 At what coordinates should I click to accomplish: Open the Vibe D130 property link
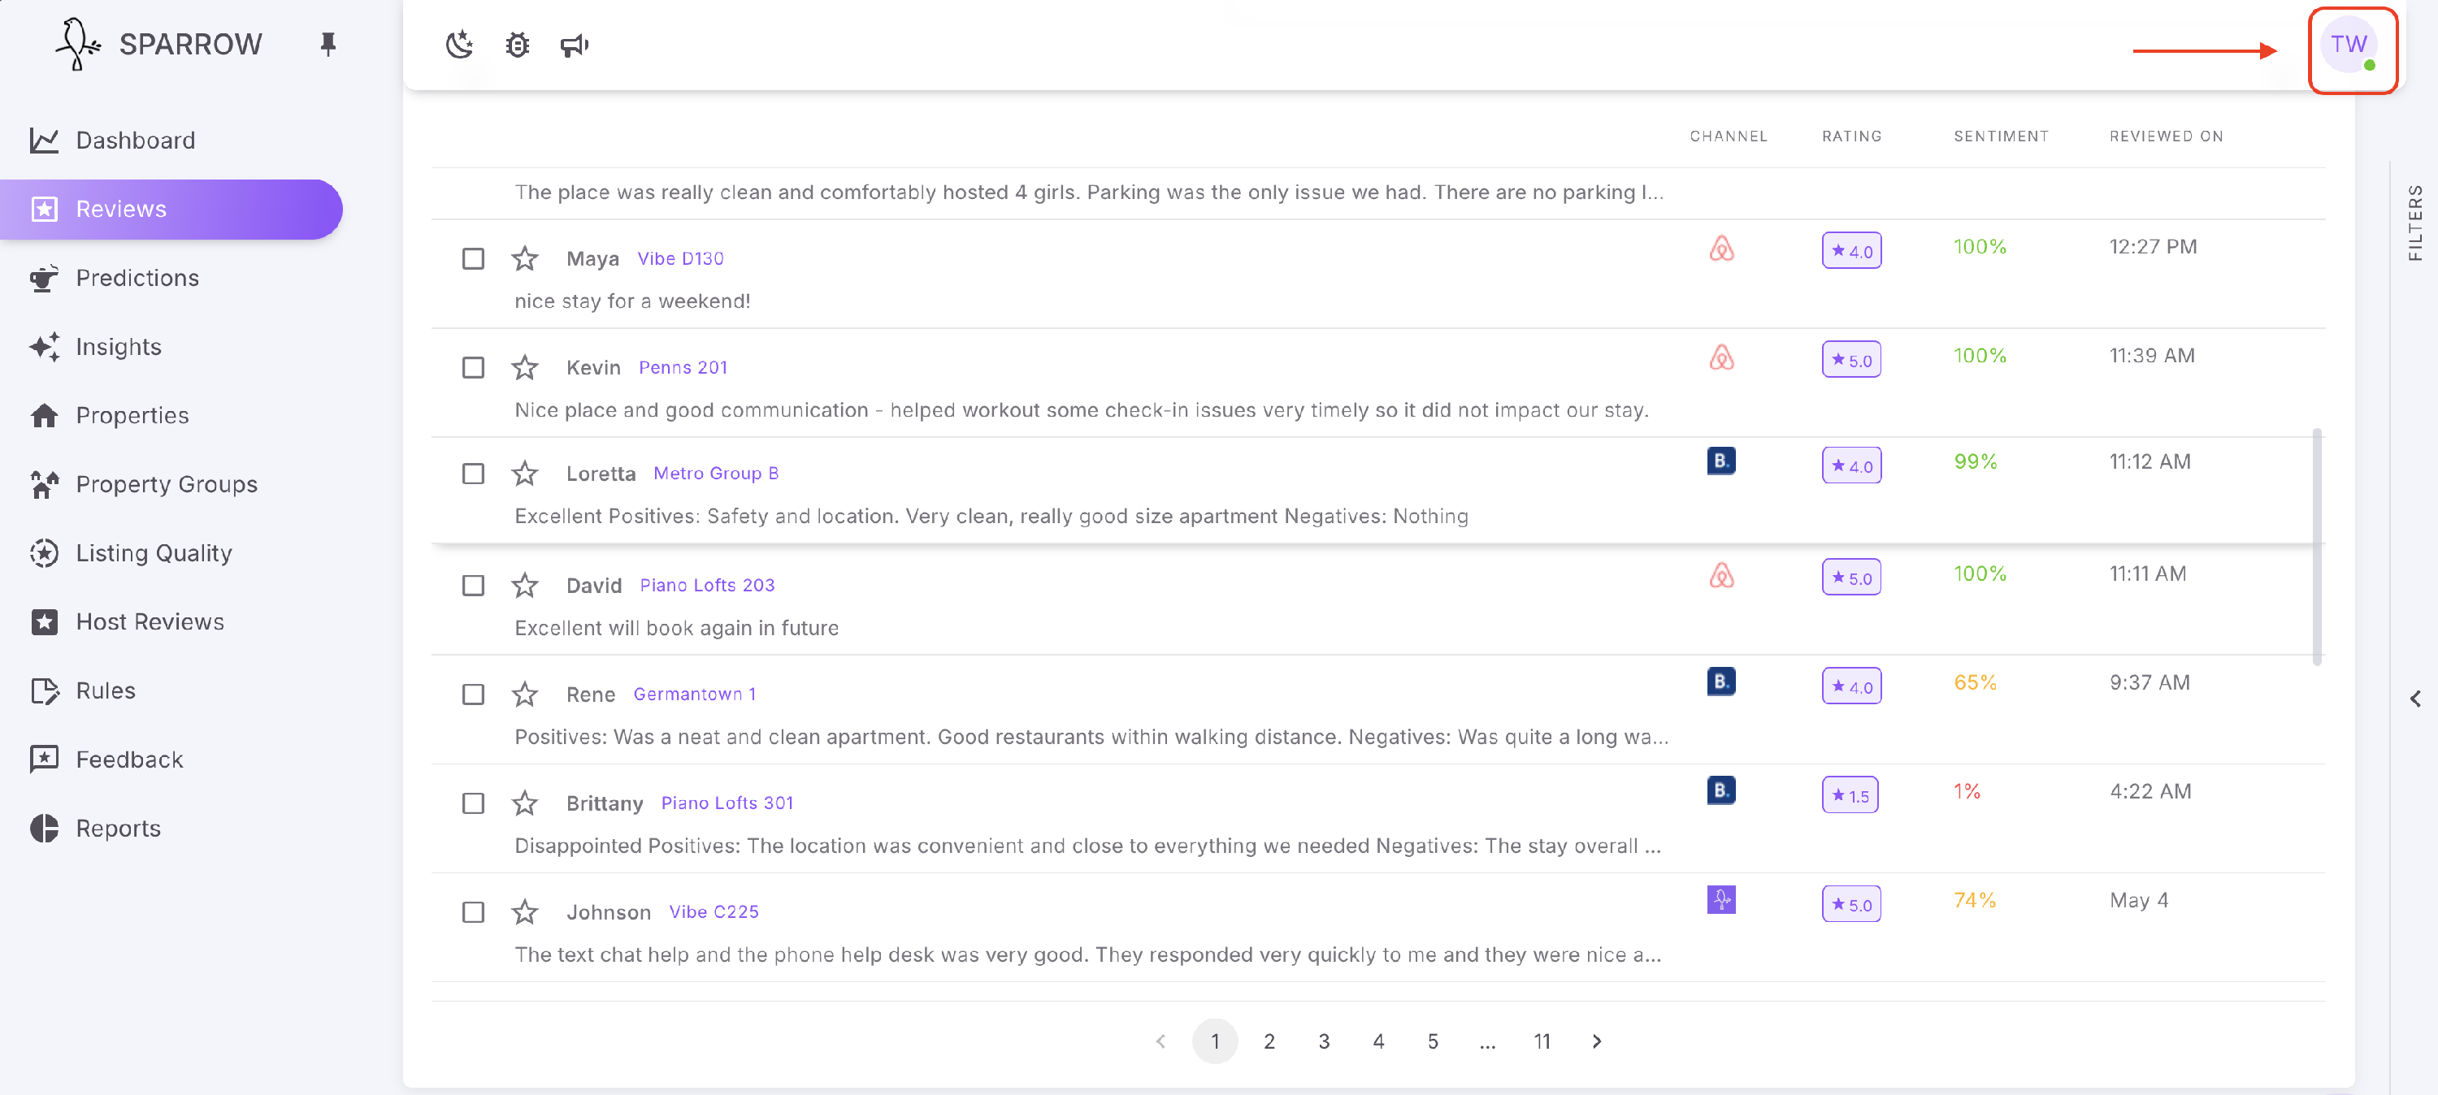click(x=680, y=258)
